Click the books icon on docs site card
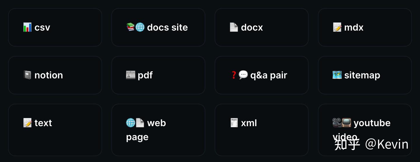The height and width of the screenshot is (162, 420). (x=130, y=27)
